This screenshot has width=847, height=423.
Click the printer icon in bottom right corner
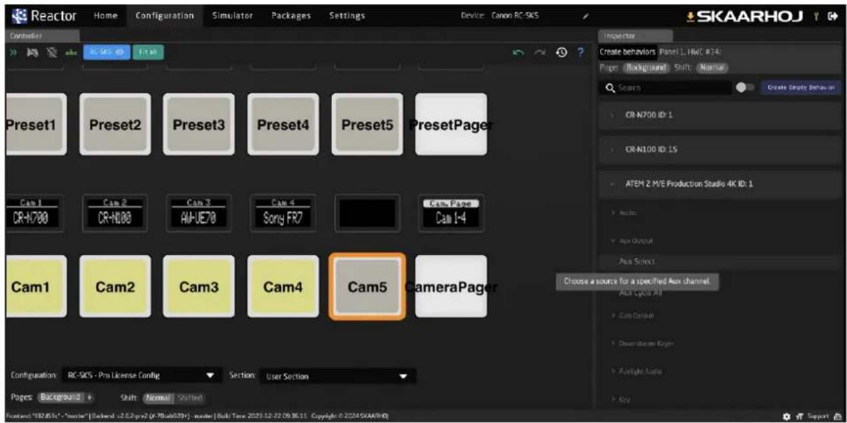click(839, 416)
